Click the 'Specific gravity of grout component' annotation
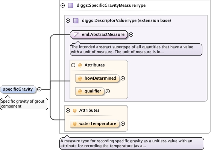 [24, 104]
